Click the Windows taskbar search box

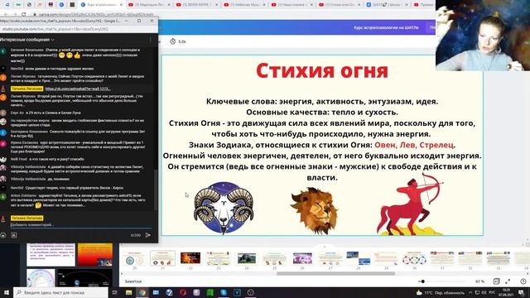click(x=60, y=292)
